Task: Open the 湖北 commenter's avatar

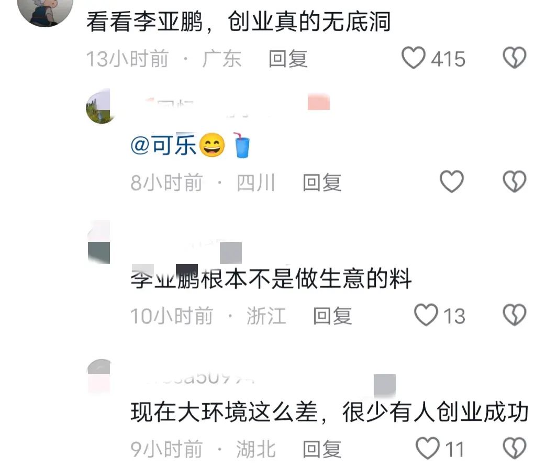Action: tap(98, 376)
